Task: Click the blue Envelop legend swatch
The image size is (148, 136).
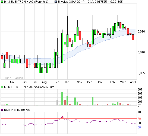Action: point(56,2)
